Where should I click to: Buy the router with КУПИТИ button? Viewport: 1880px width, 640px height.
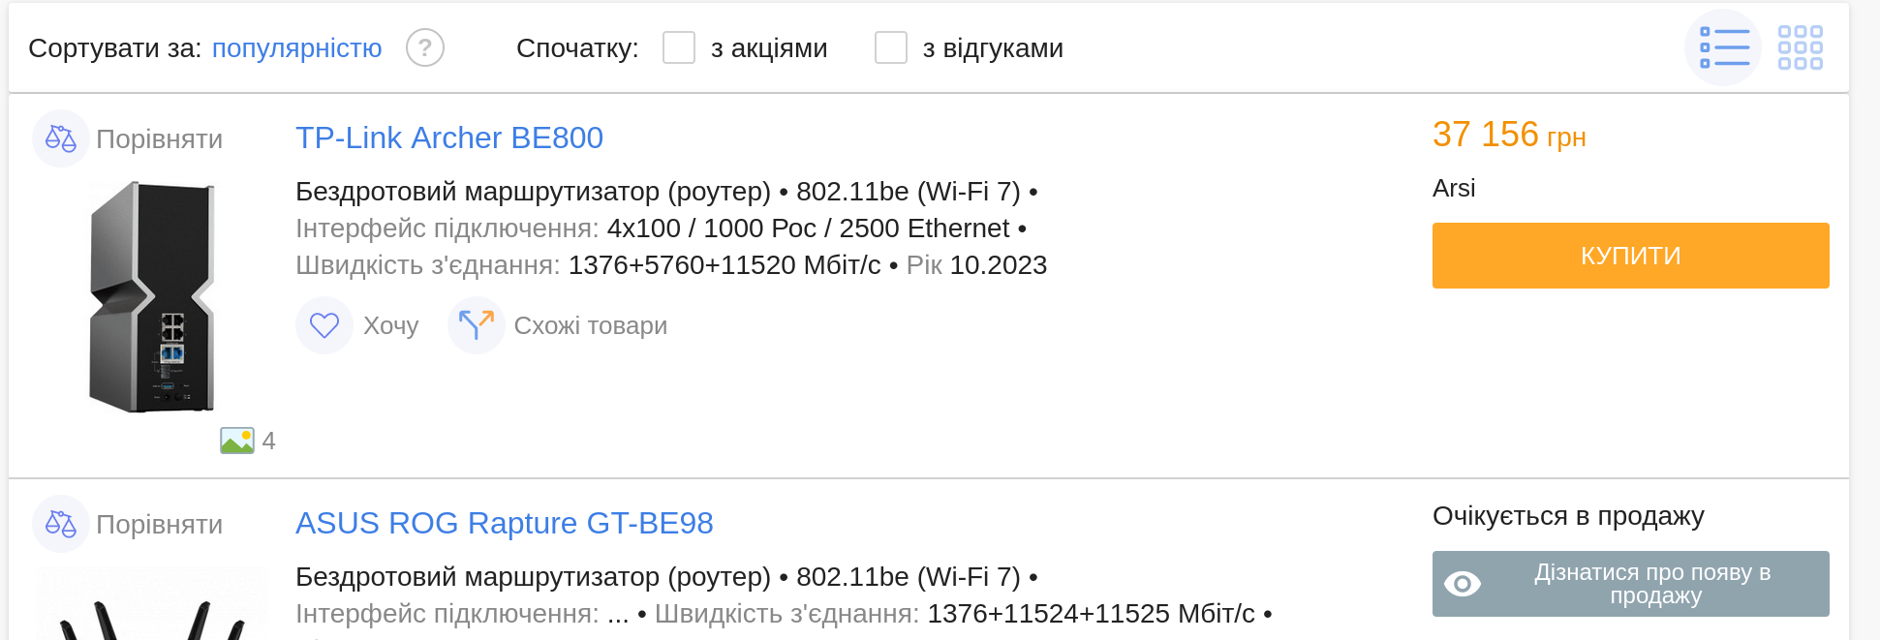(x=1630, y=256)
